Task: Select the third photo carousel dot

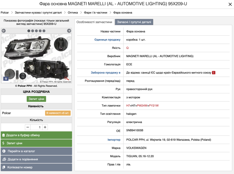Action: pos(37,31)
